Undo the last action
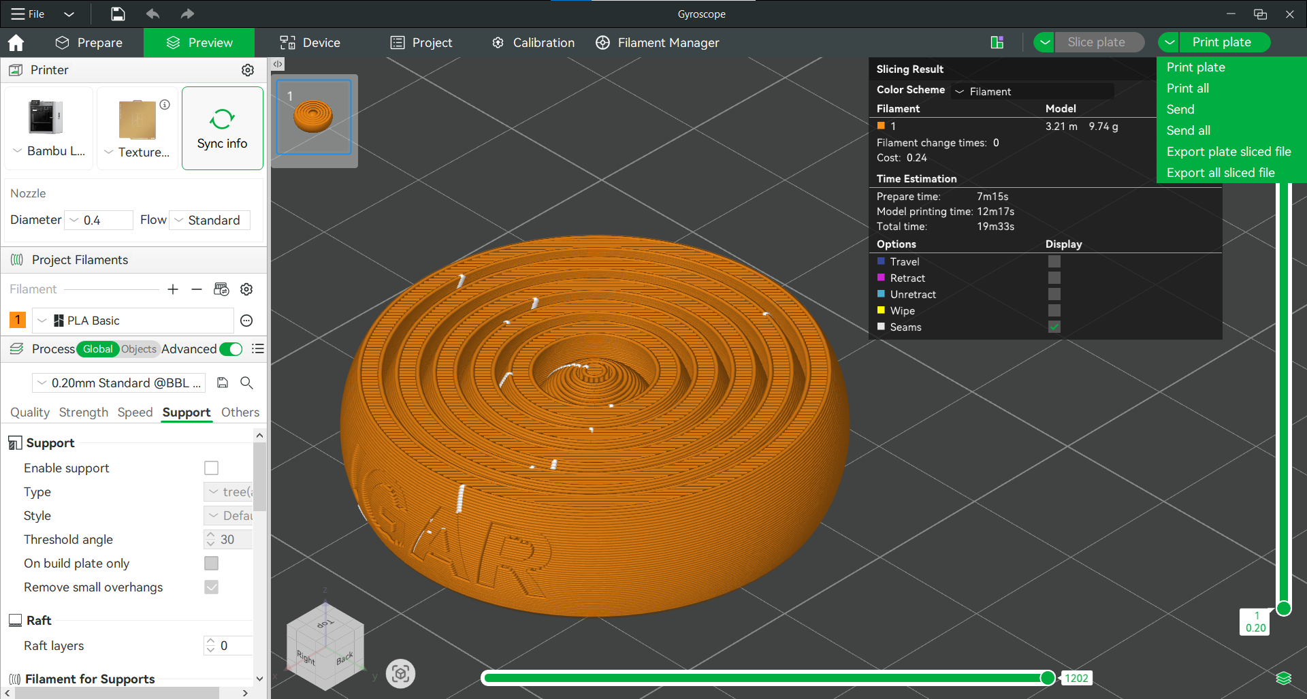 click(153, 14)
